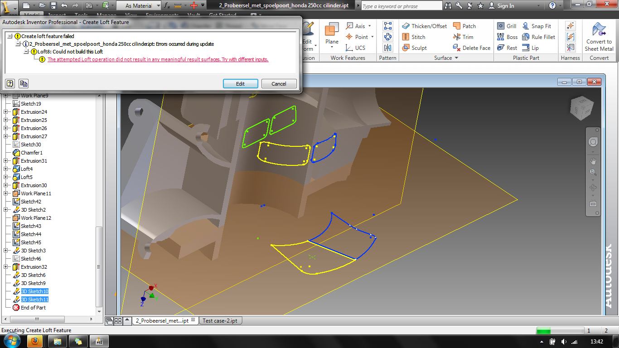Click the Rule Fillet tool
This screenshot has width=619, height=348.
pos(538,37)
